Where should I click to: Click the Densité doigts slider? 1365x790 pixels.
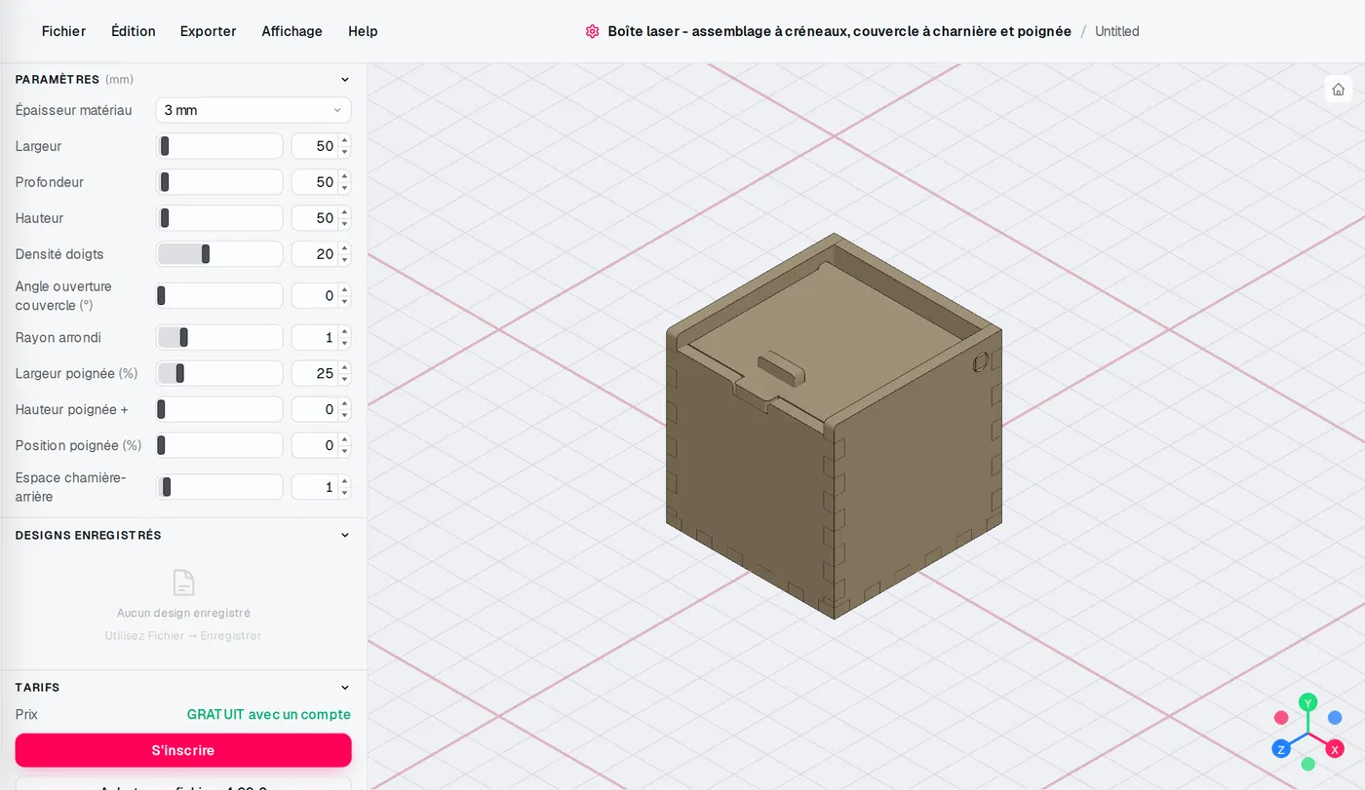pos(219,254)
